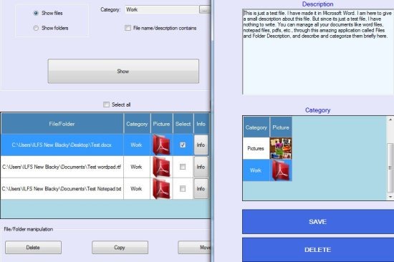394x262 pixels.
Task: Click inside the Description text box
Action: pos(318,52)
